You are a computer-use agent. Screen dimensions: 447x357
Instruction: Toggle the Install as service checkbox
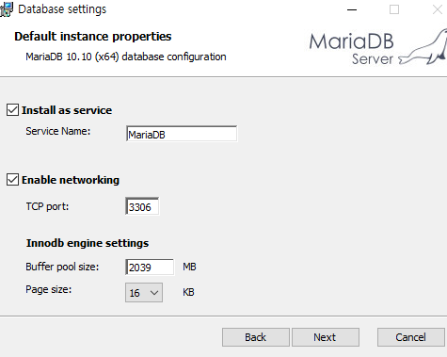[12, 110]
